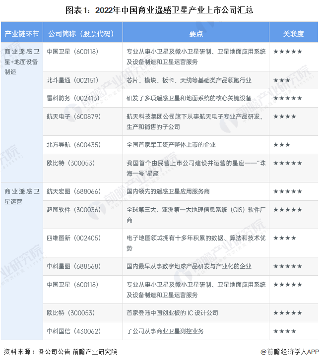Click the five-star rating beside the 'IC 设计公司' description
Viewport: 319px width, 362px height.
288,313
